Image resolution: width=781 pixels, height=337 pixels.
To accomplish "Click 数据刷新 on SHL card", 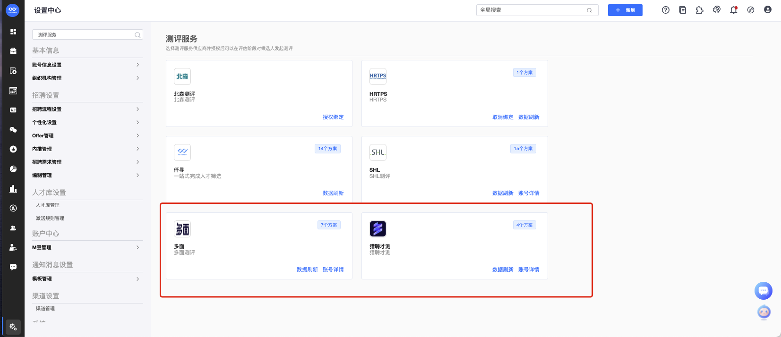I will click(x=503, y=193).
